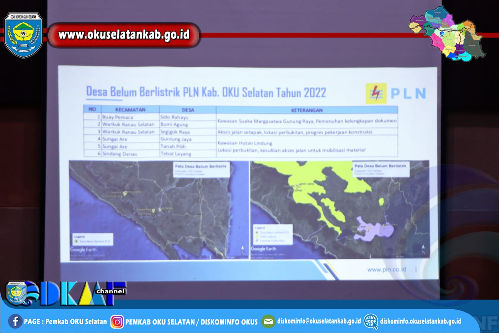499x333 pixels.
Task: Click the diskominfo@okuselatankab.go.id email address
Action: click(319, 321)
